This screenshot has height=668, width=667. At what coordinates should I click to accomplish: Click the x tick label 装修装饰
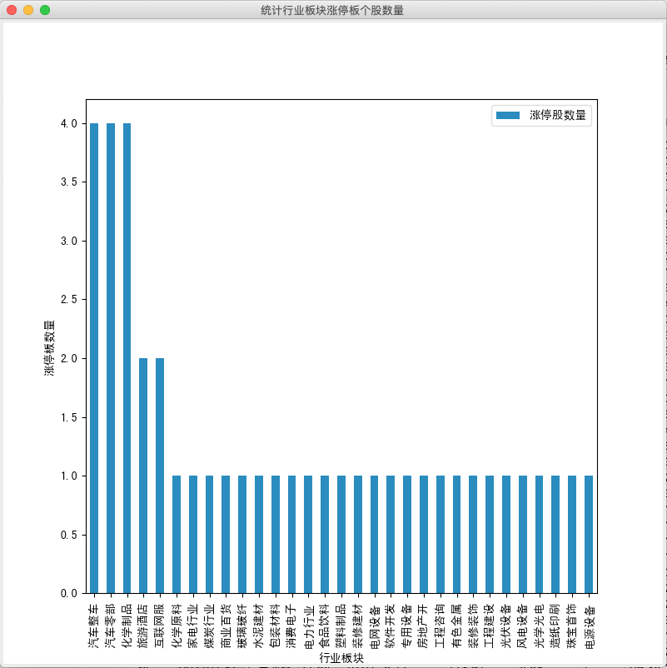tap(473, 626)
